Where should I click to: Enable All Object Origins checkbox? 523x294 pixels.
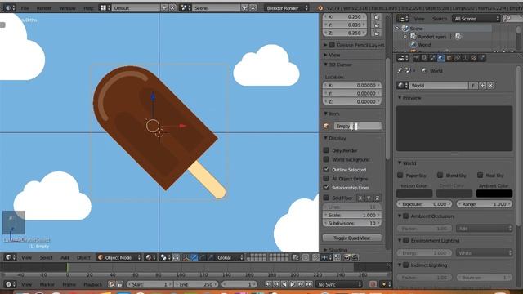(x=326, y=178)
